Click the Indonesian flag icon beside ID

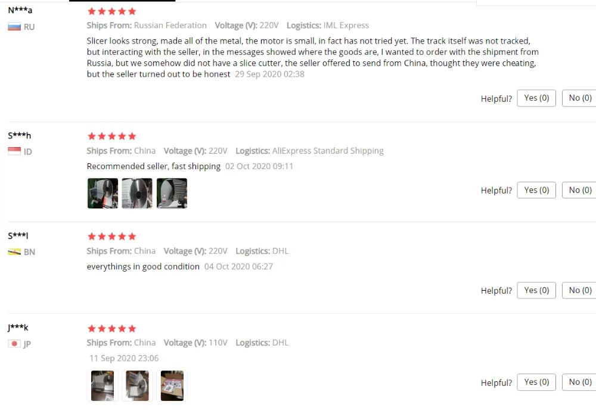click(14, 151)
